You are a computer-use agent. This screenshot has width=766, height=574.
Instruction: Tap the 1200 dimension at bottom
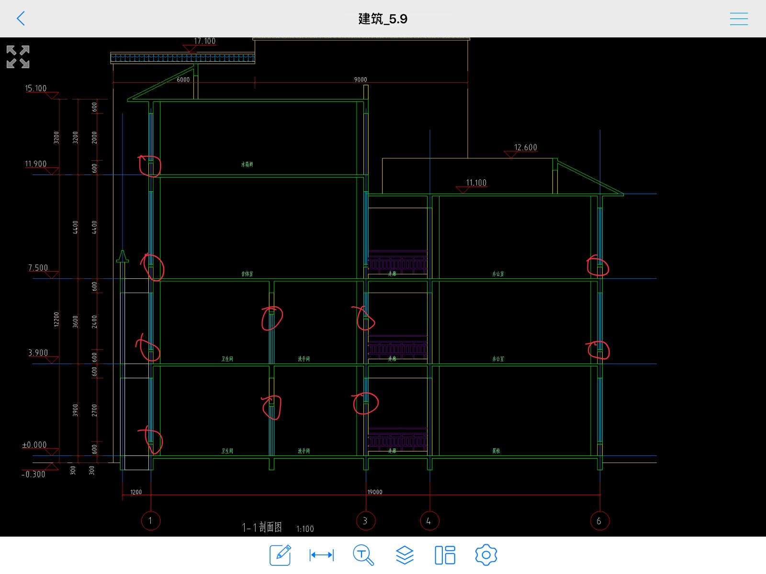[136, 492]
